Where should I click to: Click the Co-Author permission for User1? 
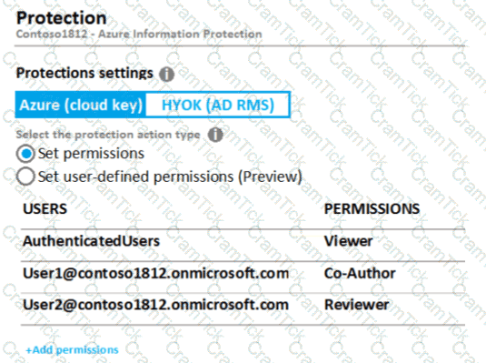tap(360, 274)
